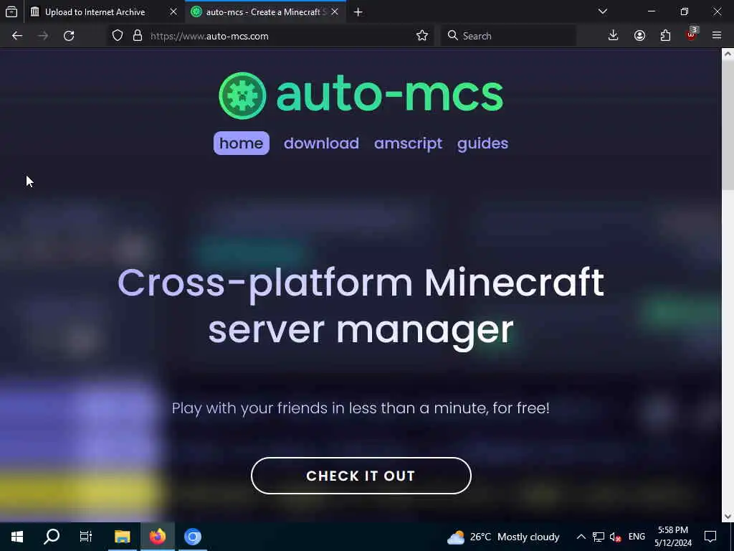Open a new browser tab

358,11
